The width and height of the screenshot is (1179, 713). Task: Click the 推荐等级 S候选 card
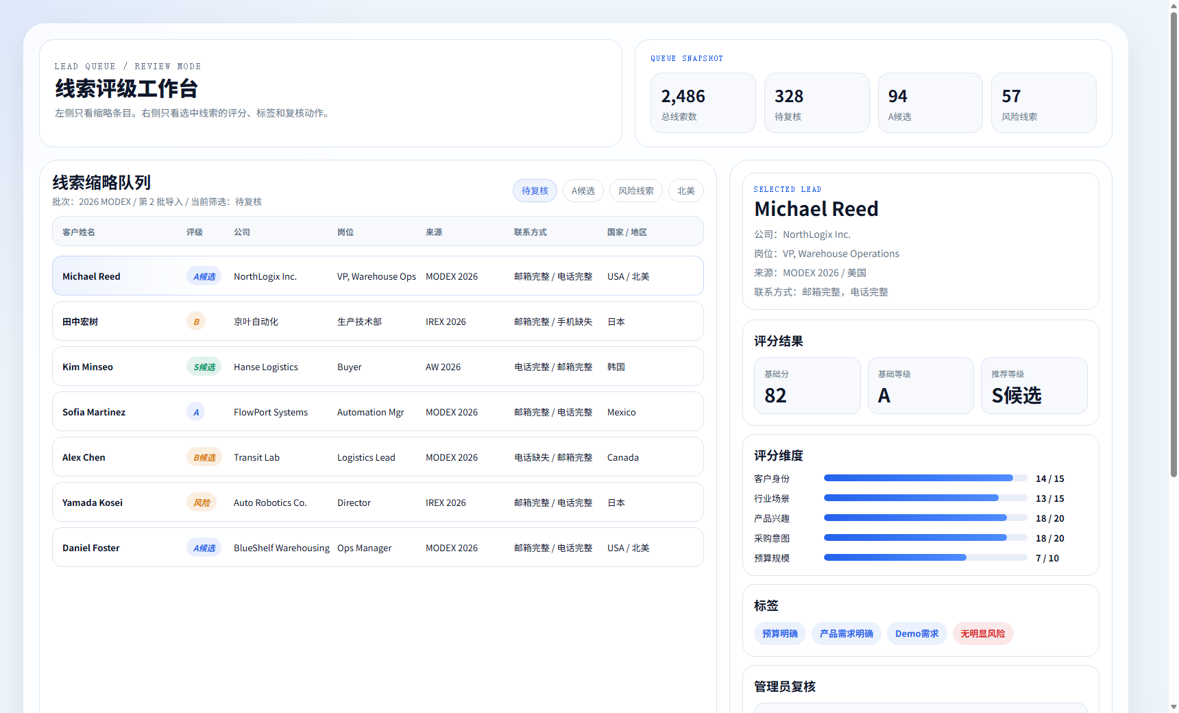pos(1034,385)
